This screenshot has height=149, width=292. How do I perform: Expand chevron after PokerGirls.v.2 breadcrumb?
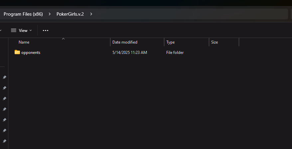[91, 14]
